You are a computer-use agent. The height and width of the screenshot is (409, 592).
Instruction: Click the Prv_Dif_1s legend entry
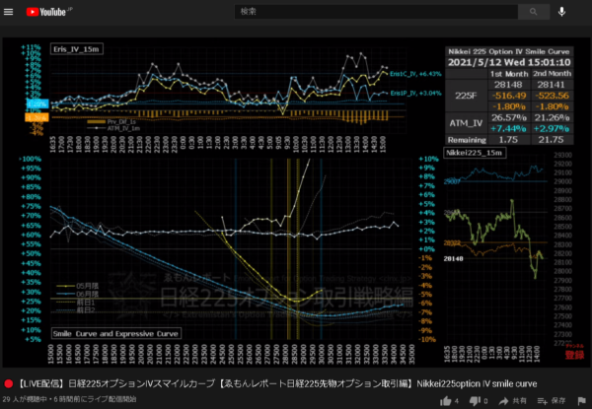[x=111, y=122]
